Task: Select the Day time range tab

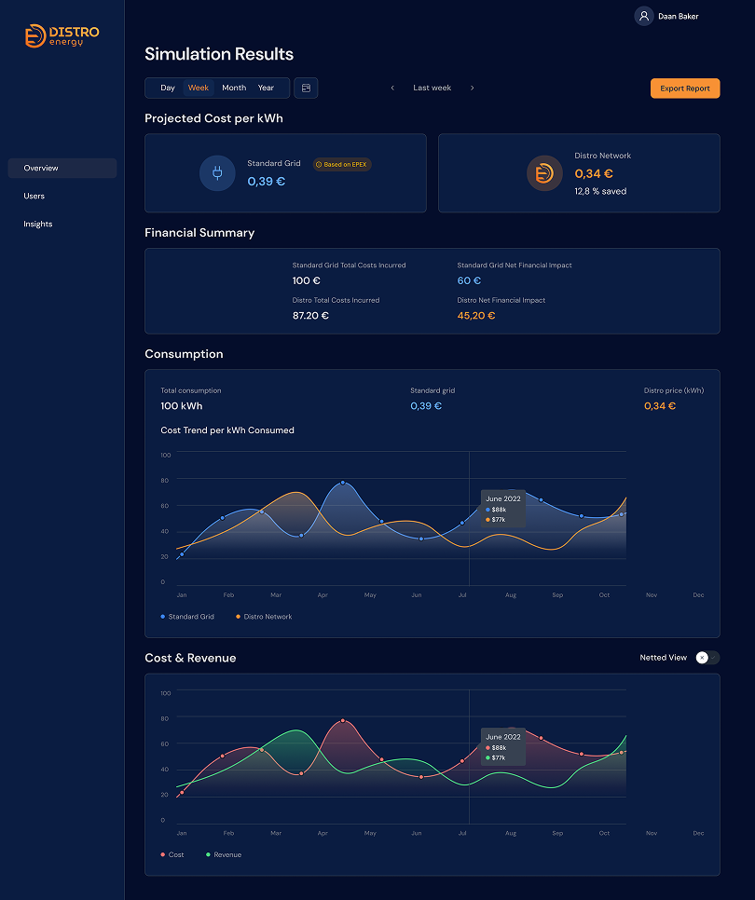Action: click(168, 88)
